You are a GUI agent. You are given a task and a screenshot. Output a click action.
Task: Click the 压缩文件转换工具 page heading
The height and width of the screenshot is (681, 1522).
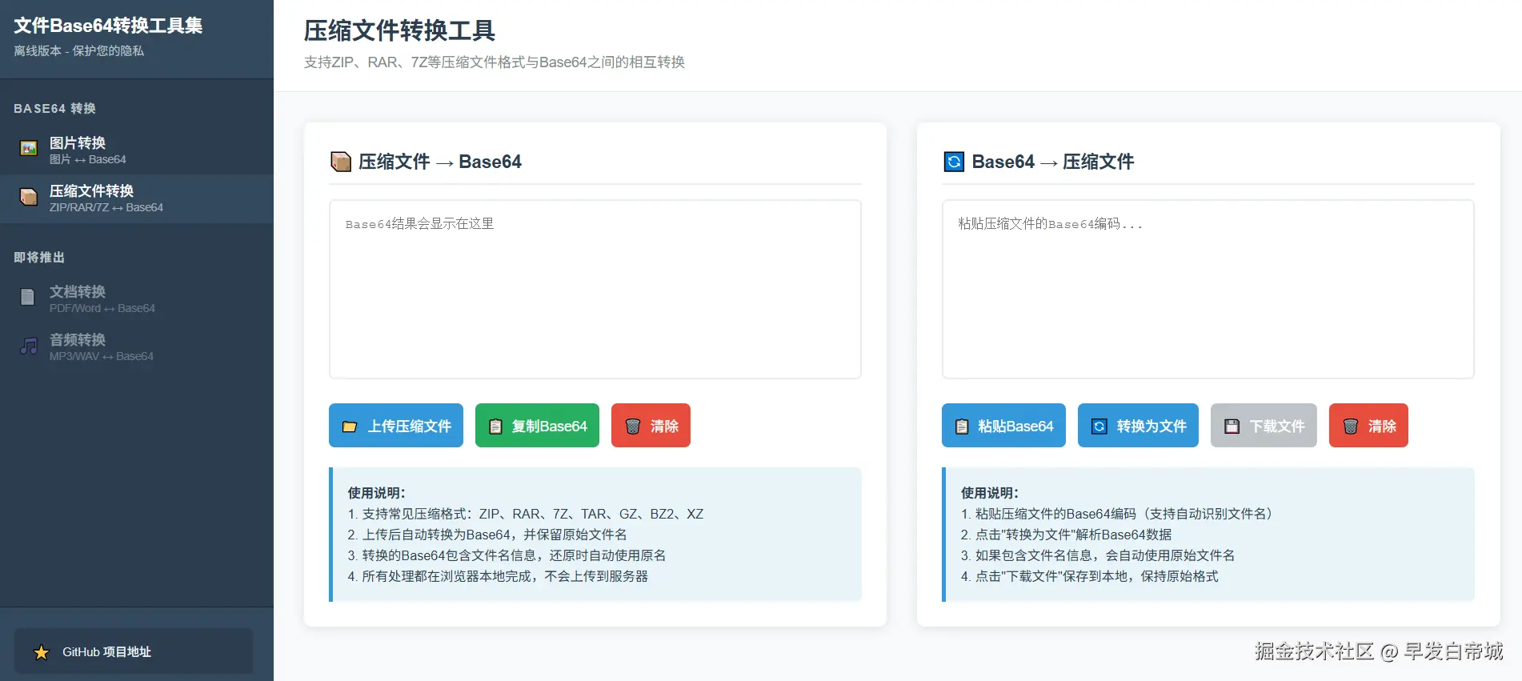click(399, 31)
